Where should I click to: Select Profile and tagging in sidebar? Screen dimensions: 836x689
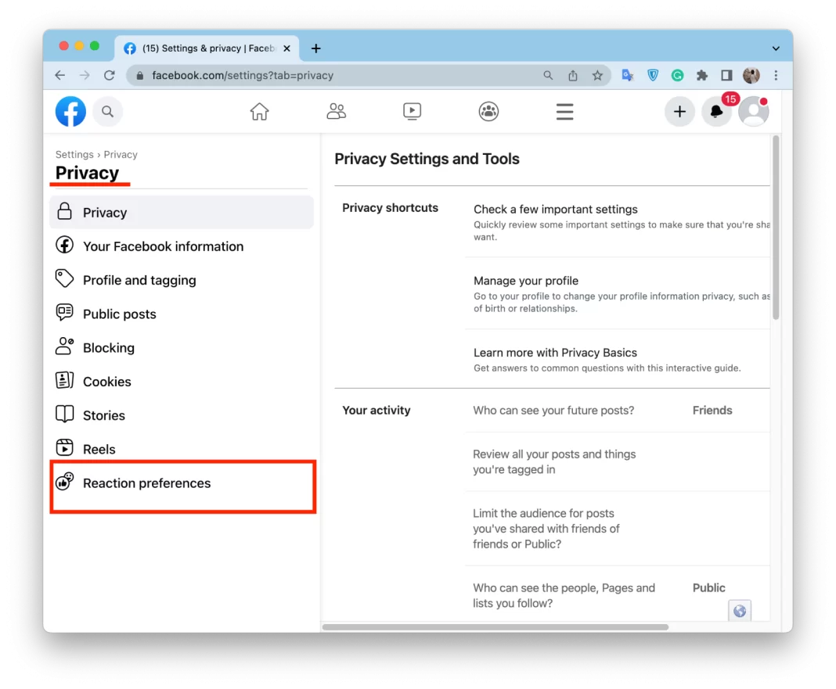(x=139, y=280)
